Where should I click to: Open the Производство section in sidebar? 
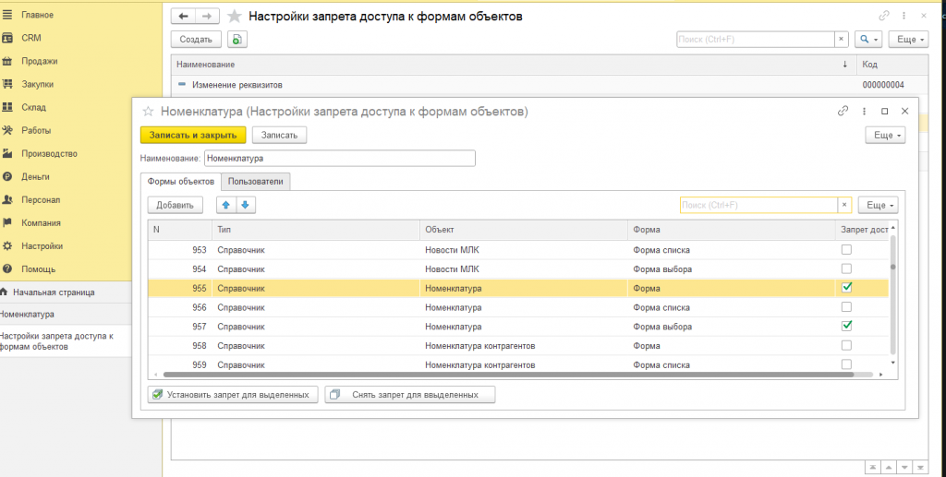[x=49, y=153]
